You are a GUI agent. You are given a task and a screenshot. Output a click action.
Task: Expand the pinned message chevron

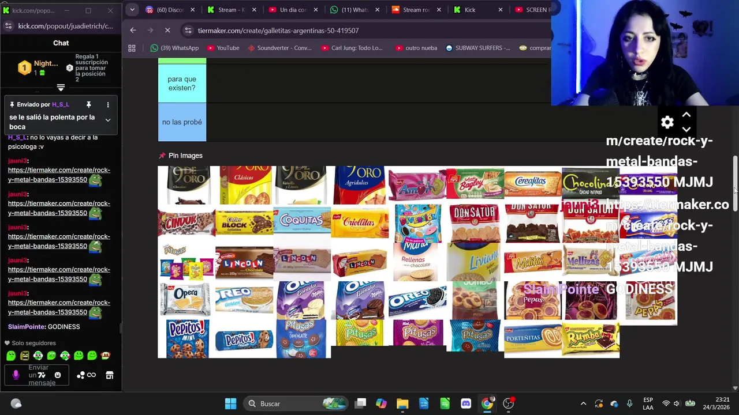coord(107,120)
